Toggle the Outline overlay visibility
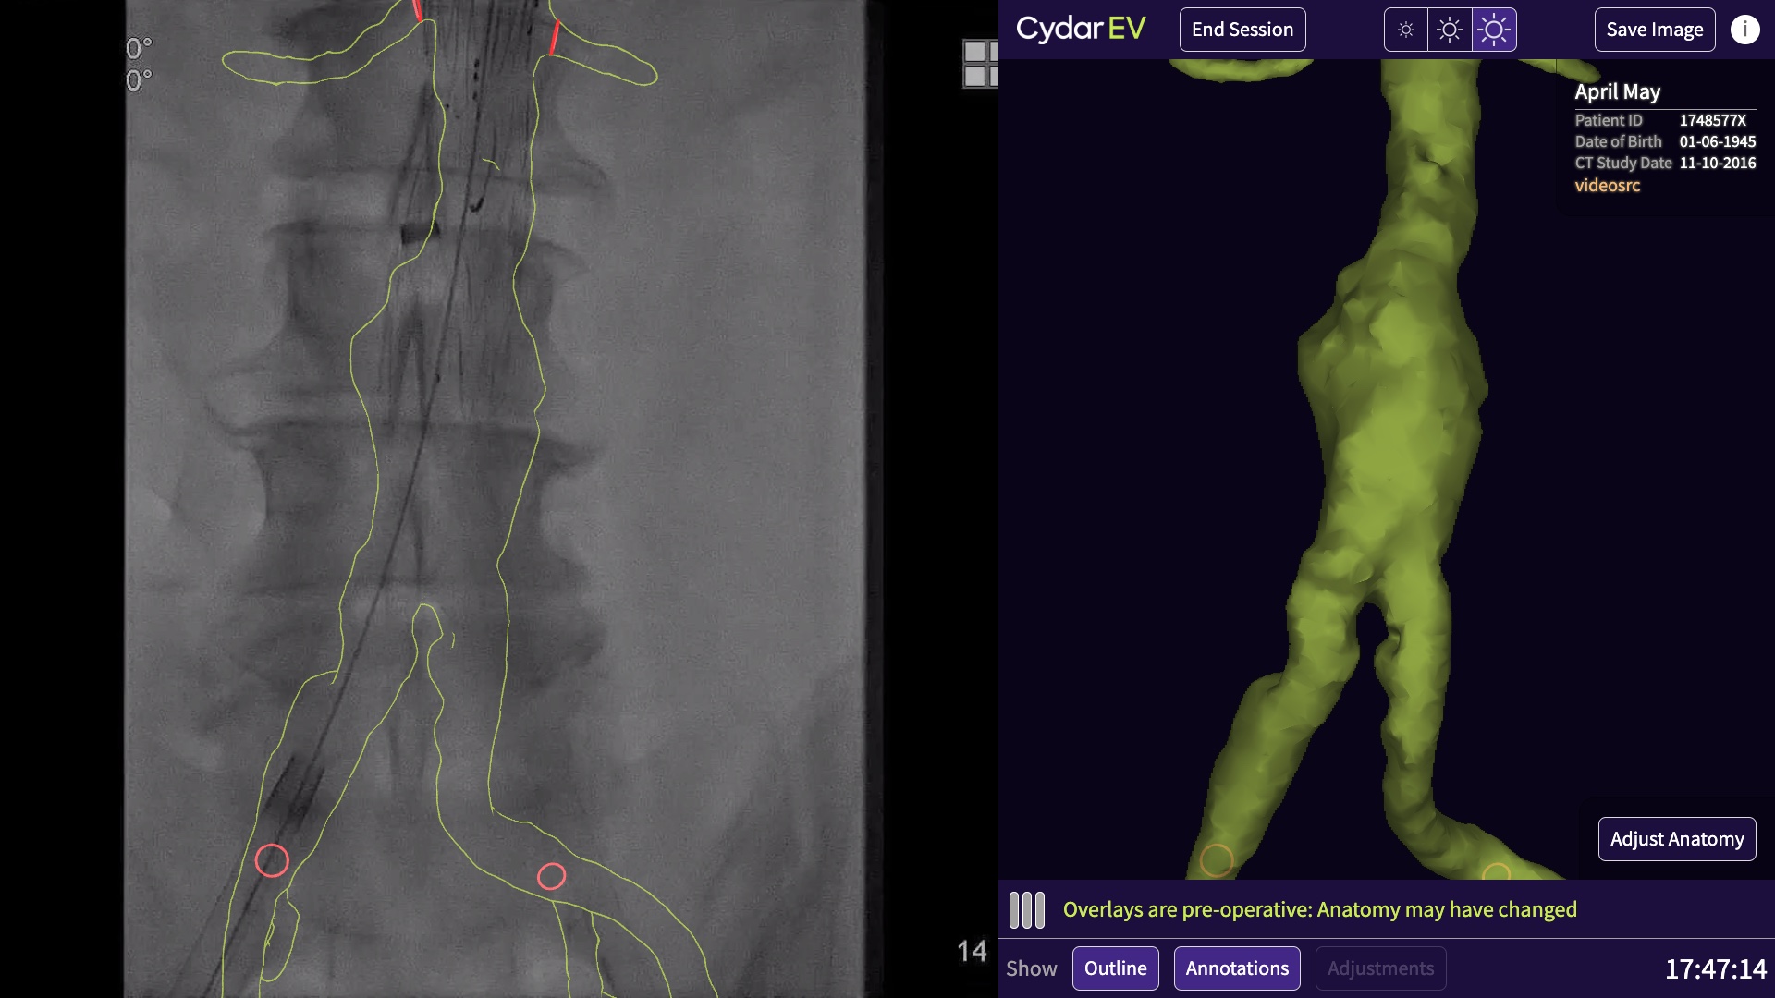 1114,968
